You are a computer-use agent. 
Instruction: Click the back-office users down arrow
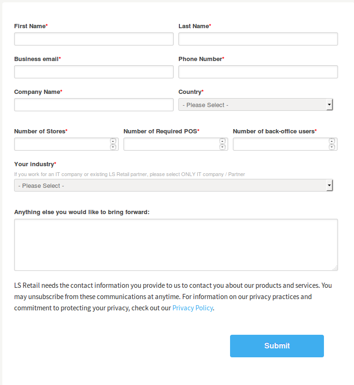click(x=332, y=147)
